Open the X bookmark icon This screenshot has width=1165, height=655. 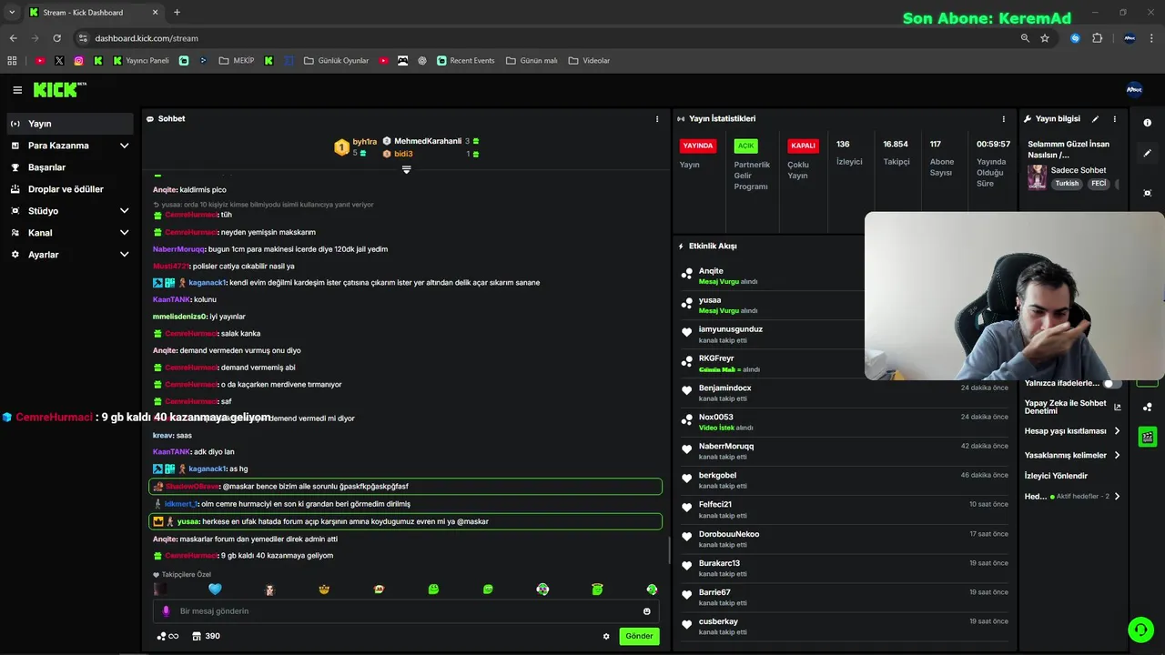coord(59,61)
